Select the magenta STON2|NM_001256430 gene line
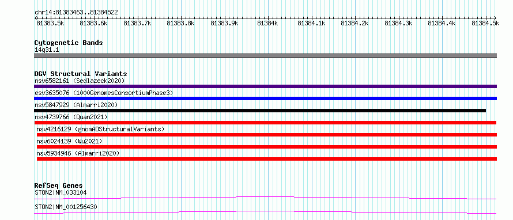 [265, 212]
